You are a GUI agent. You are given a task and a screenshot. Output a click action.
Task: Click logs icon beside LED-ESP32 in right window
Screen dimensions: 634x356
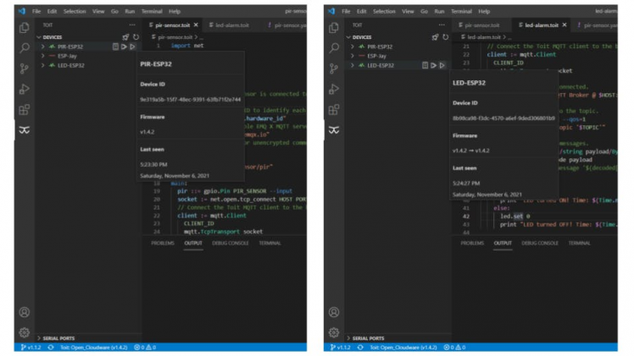tap(425, 65)
